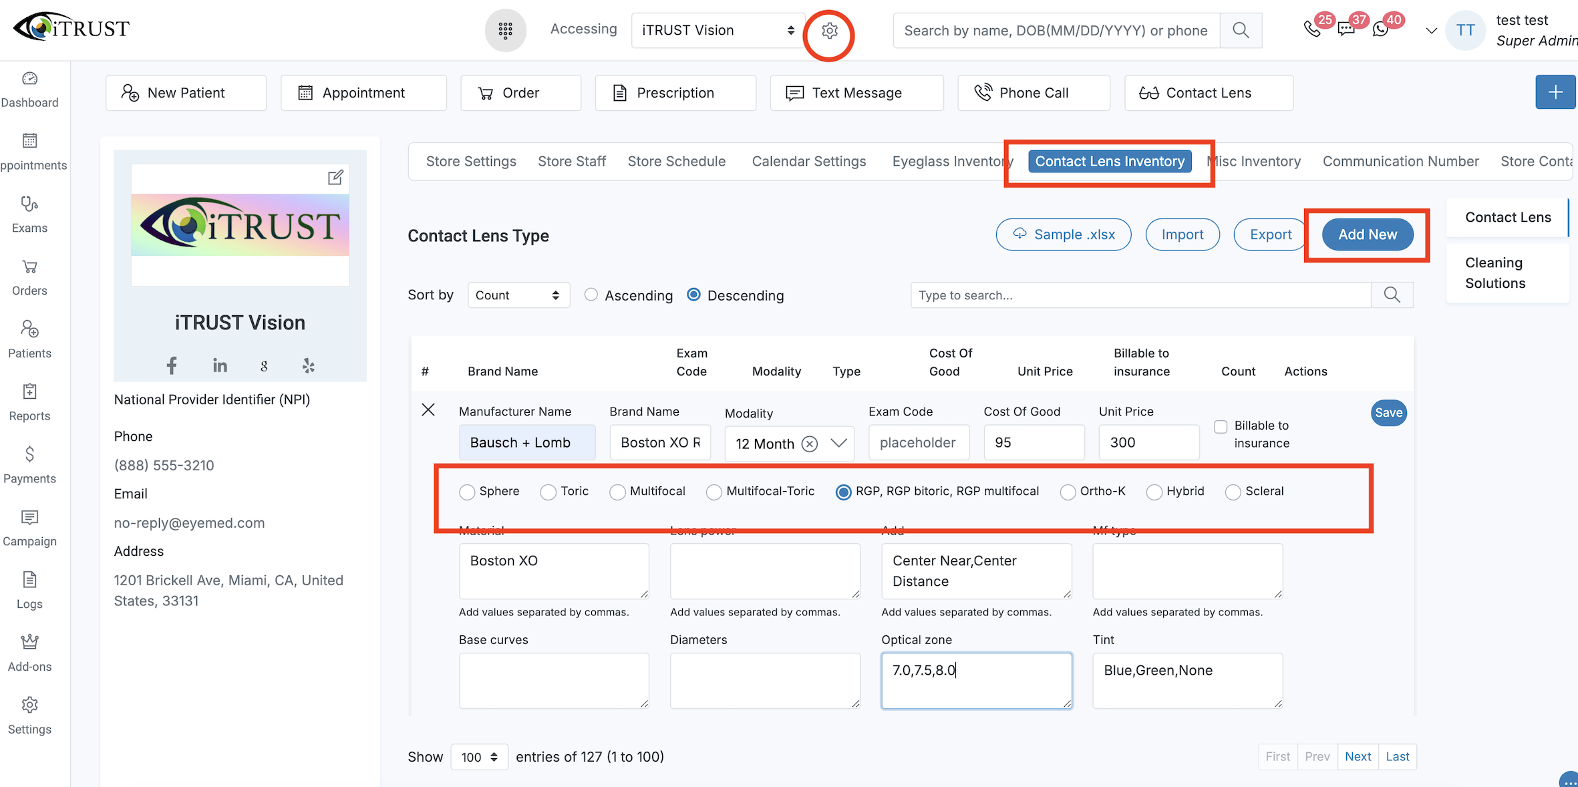Open the settings gear next to store selector

coord(829,31)
